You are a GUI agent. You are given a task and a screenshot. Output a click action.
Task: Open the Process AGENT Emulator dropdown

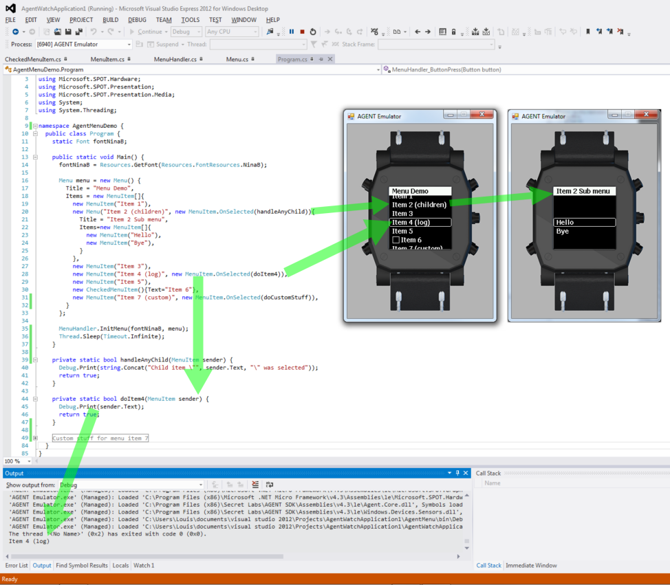coord(83,45)
